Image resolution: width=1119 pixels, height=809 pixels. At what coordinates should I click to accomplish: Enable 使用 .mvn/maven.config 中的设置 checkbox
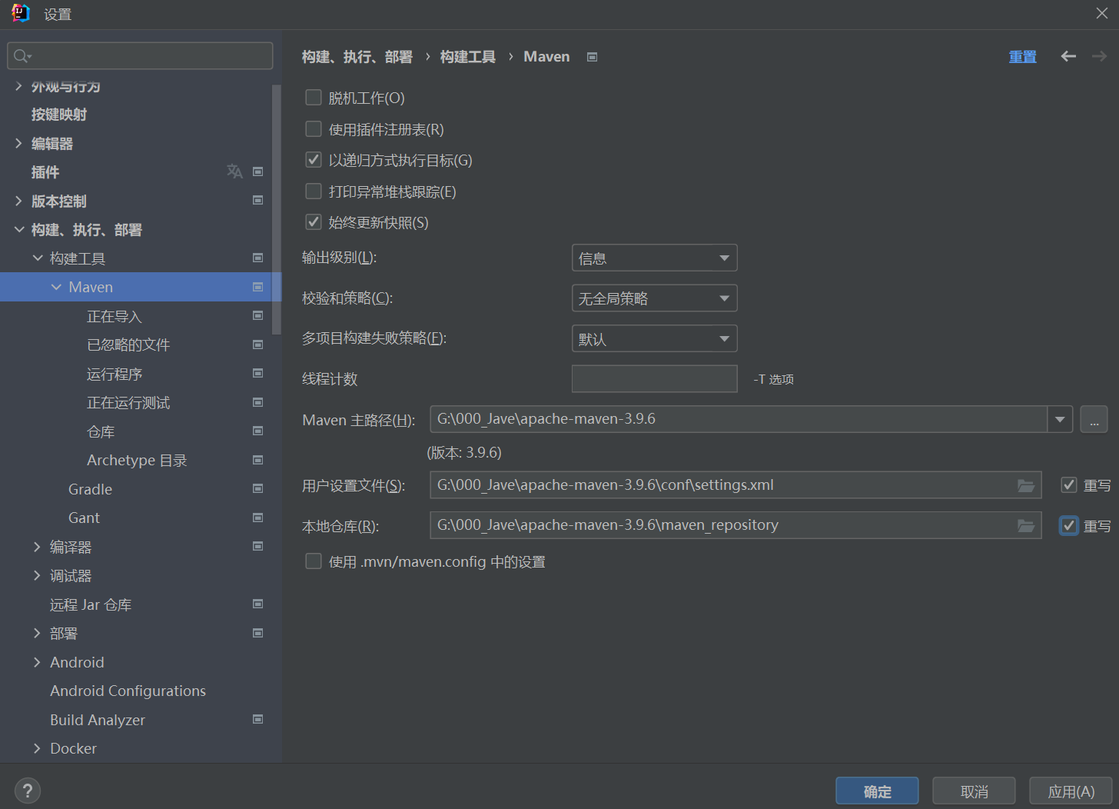314,561
